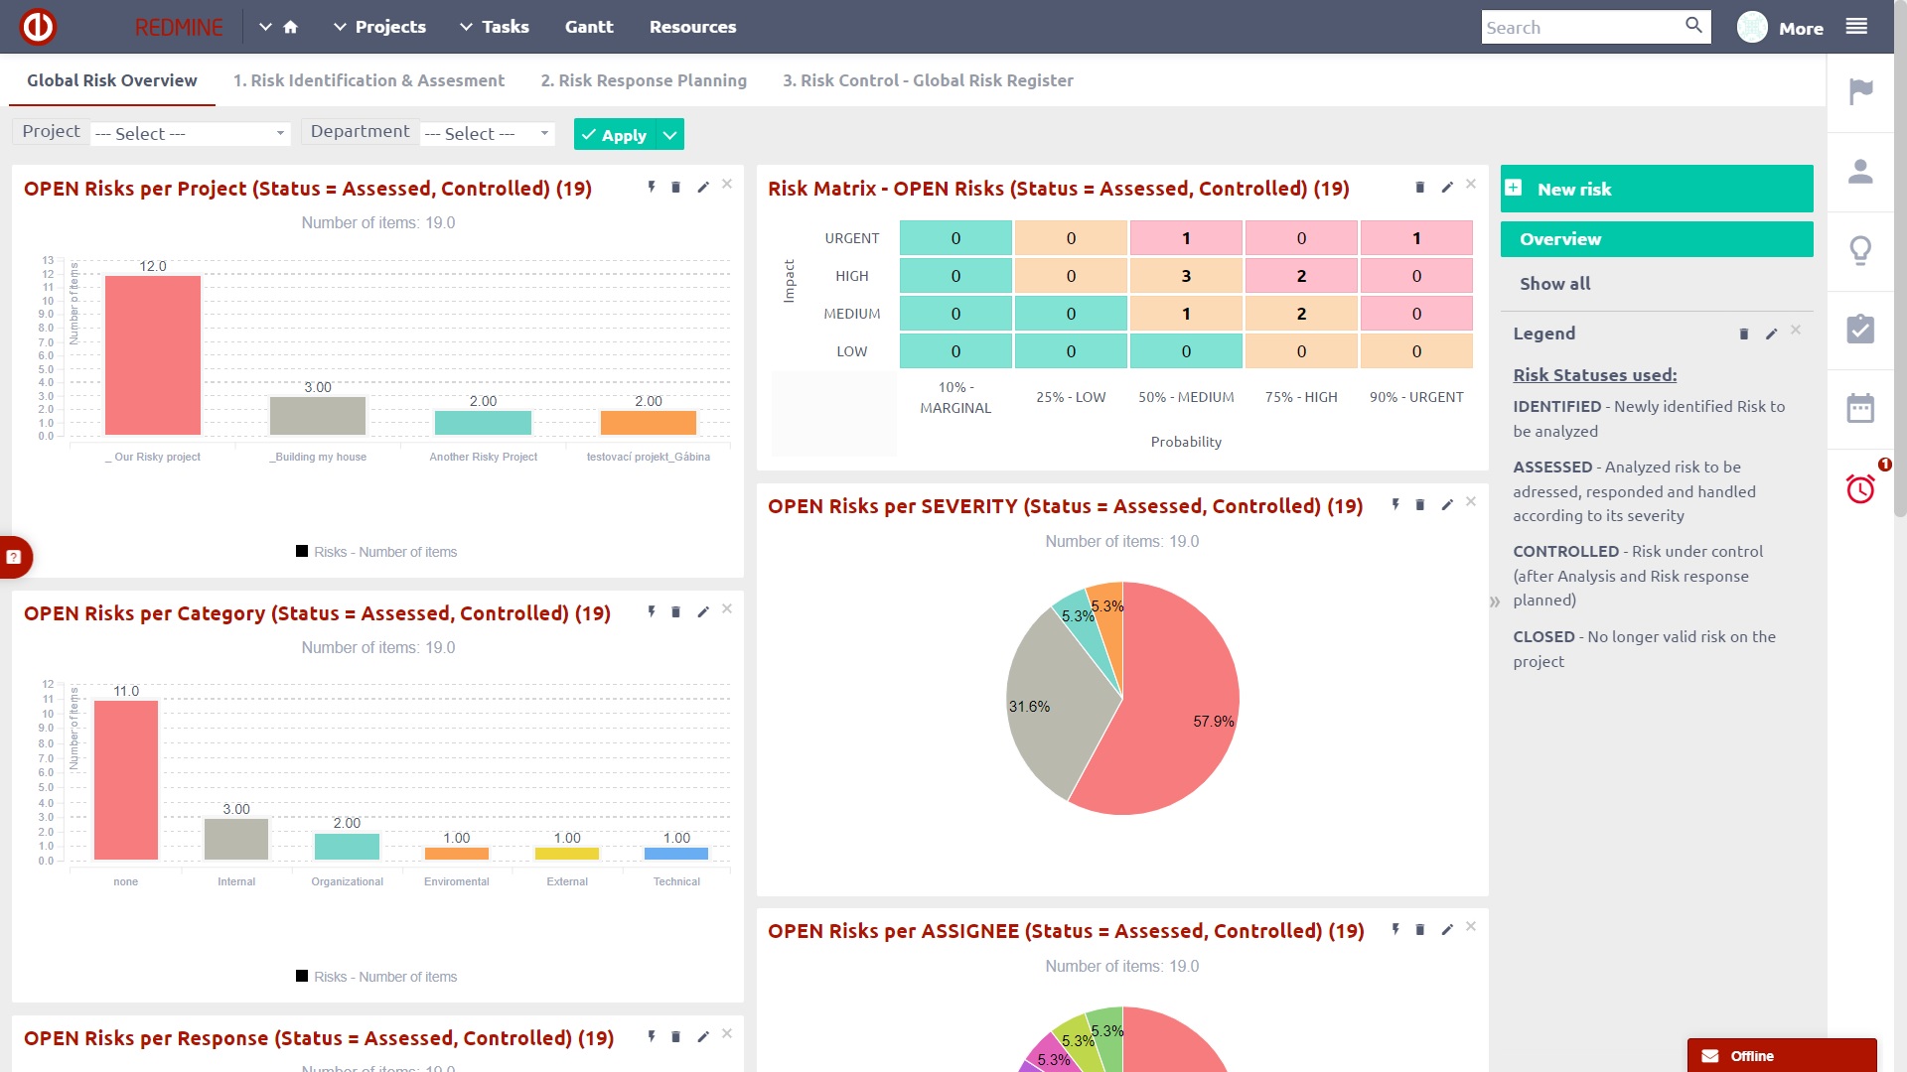Click the New risk button
This screenshot has width=1907, height=1072.
click(1656, 189)
